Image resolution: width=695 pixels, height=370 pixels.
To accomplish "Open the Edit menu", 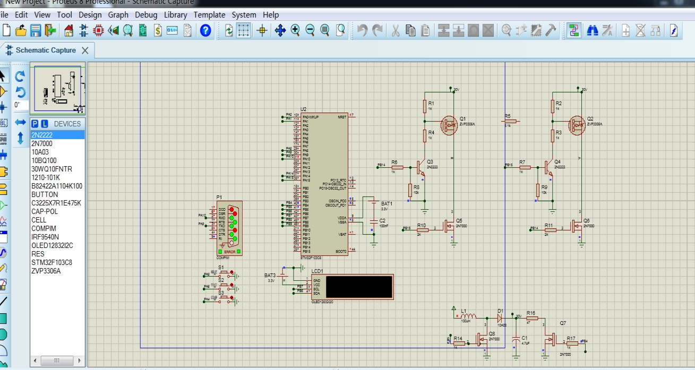I will tap(21, 15).
